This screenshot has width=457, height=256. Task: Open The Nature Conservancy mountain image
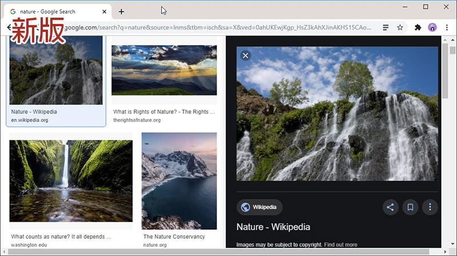(179, 181)
